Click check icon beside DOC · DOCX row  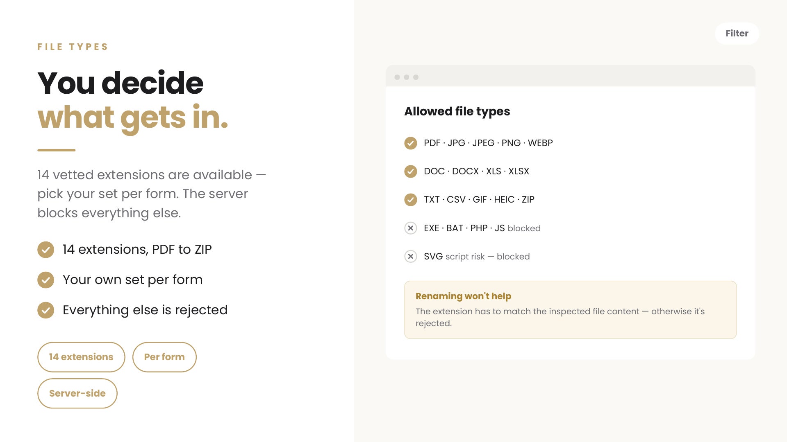[x=411, y=171]
